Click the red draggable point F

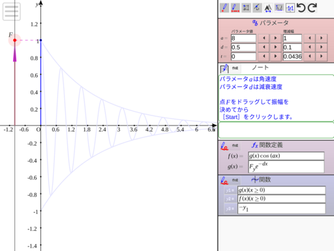tap(15, 40)
